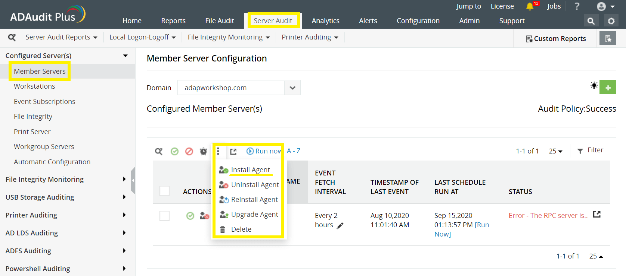Select Install Agent from the menu
Image resolution: width=626 pixels, height=276 pixels.
coord(250,170)
